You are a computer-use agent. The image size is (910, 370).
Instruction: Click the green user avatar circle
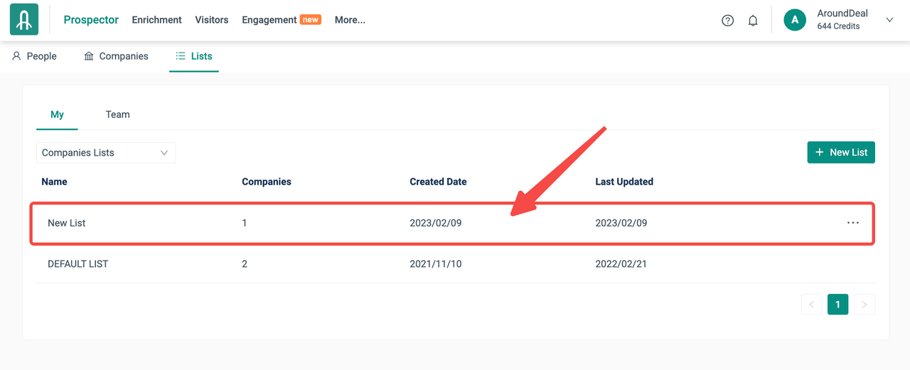coord(794,20)
